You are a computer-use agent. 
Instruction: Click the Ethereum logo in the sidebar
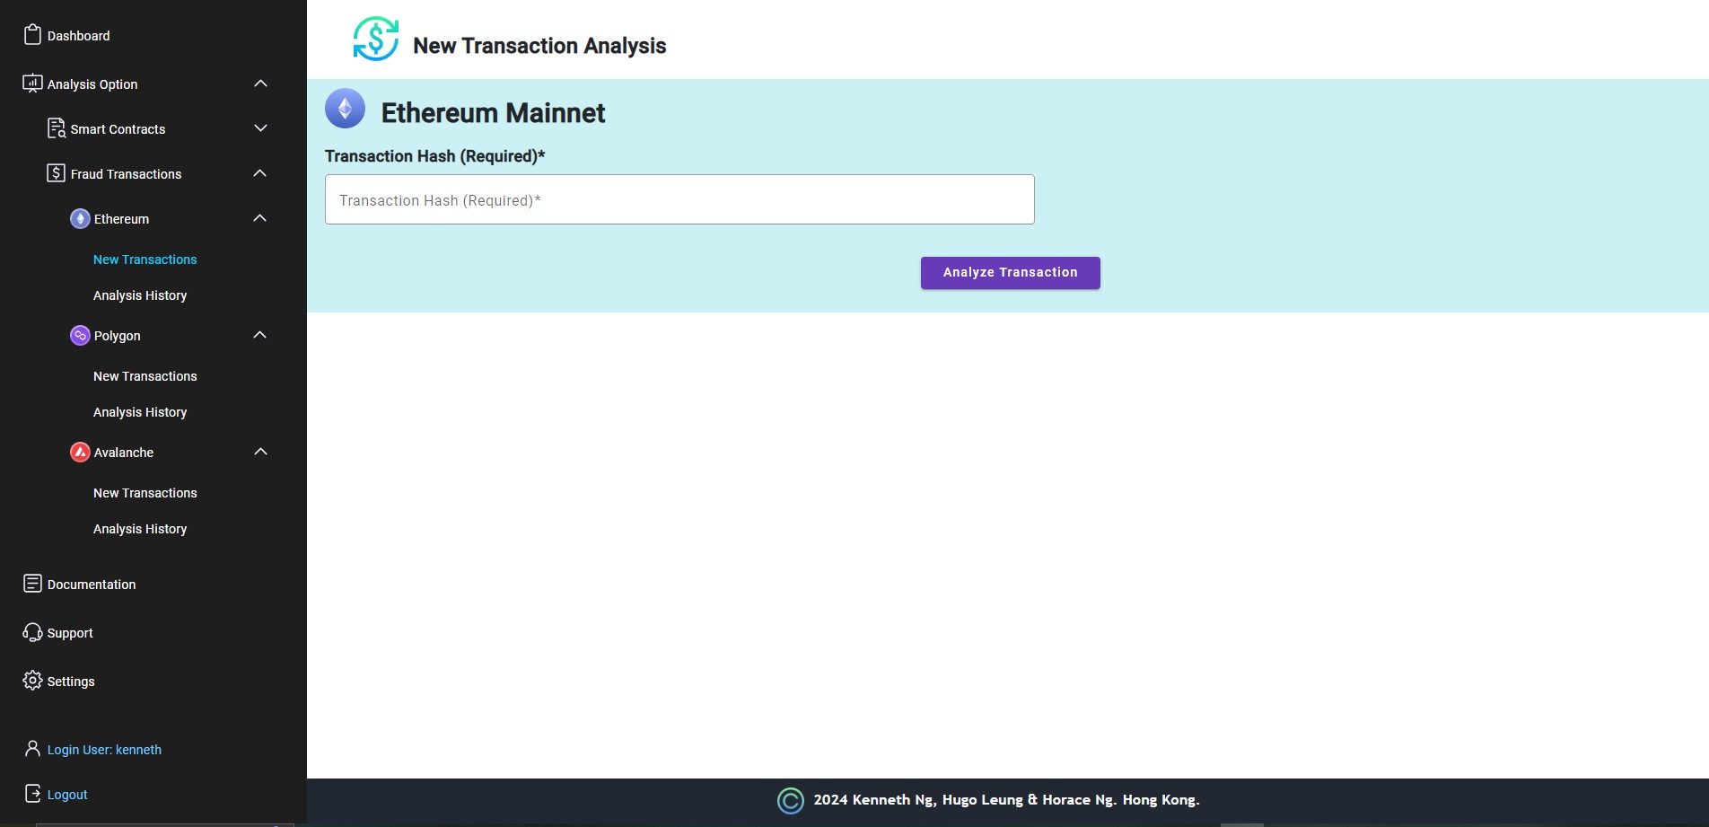click(x=80, y=218)
